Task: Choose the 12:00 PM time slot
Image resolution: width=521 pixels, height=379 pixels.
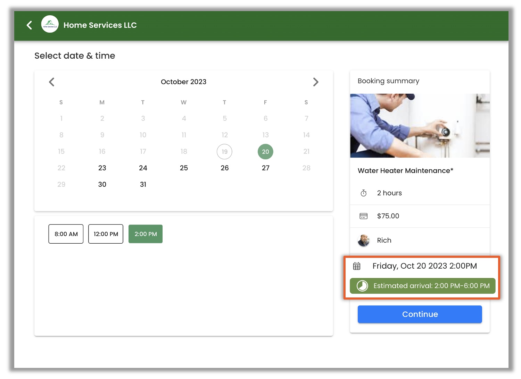Action: click(x=106, y=234)
